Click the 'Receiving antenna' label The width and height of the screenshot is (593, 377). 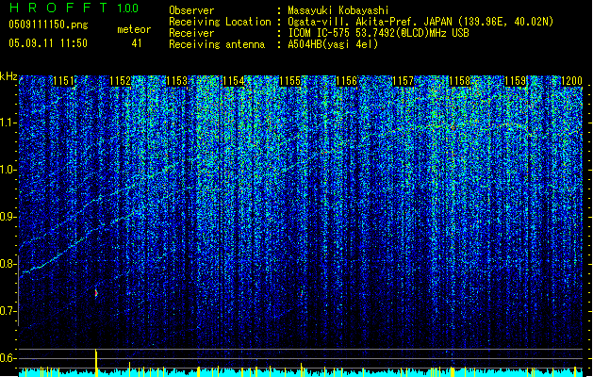[x=217, y=44]
